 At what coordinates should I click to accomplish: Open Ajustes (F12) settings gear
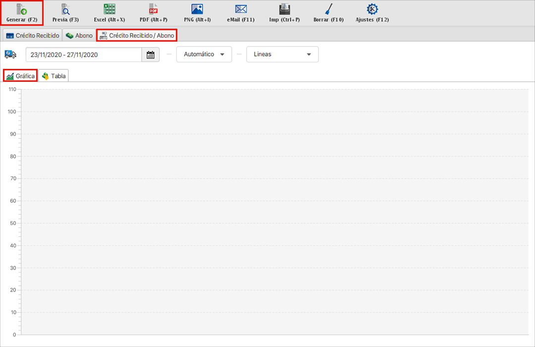click(372, 9)
